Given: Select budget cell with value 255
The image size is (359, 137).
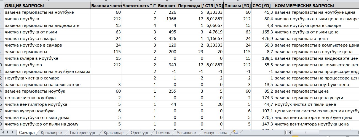Looking at the screenshot, I should pyautogui.click(x=167, y=91).
